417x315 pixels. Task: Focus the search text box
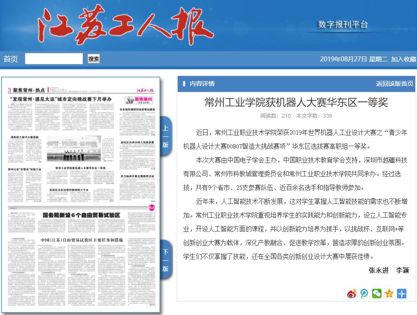[54, 59]
